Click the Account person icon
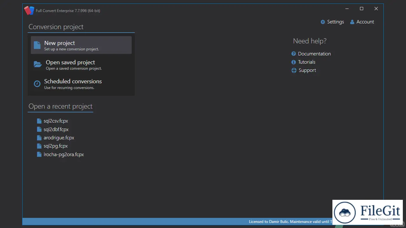The width and height of the screenshot is (406, 228). click(352, 22)
